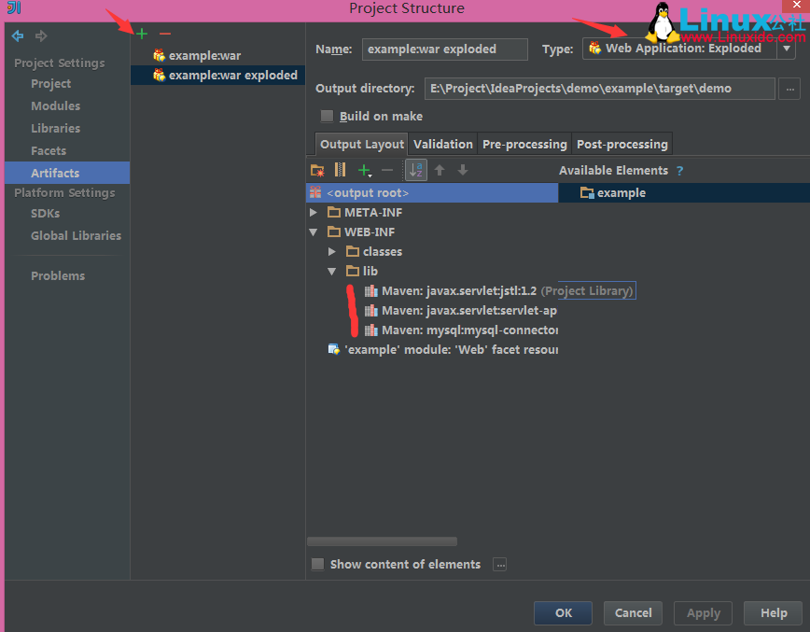Collapse the WEB-INF folder
Screen dimensions: 810x632
coord(314,232)
